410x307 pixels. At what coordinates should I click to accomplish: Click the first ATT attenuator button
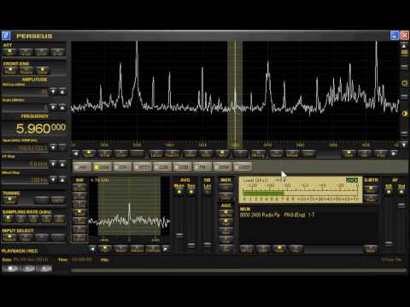9,52
